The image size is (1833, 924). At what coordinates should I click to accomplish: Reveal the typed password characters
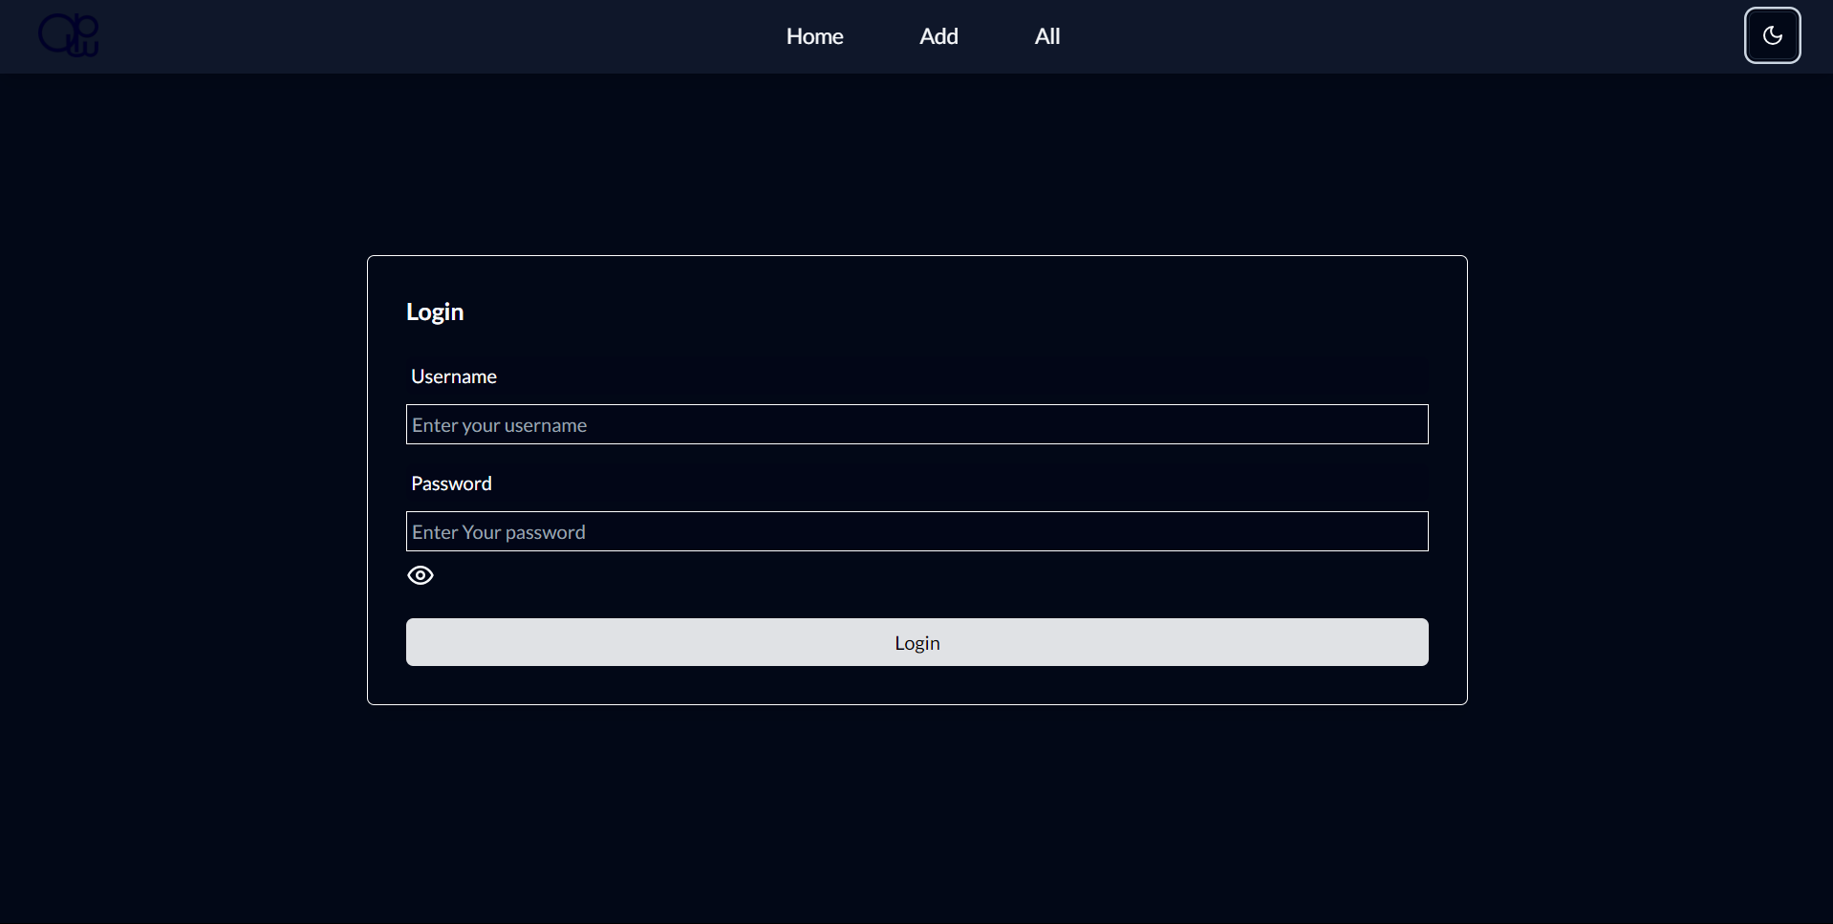coord(421,575)
